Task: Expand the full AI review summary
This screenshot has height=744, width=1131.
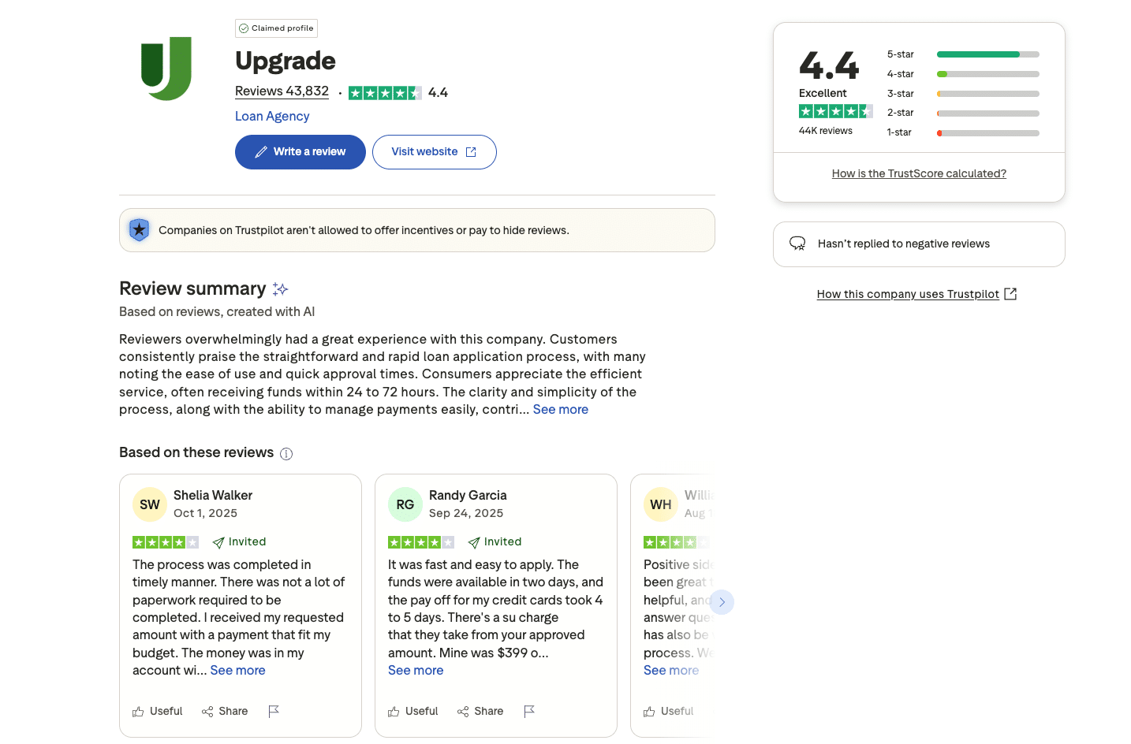Action: pyautogui.click(x=560, y=409)
